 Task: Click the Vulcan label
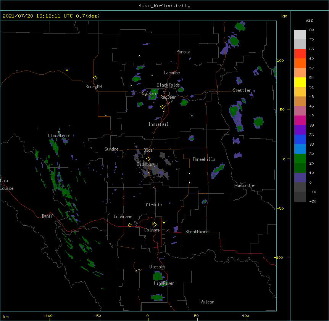pyautogui.click(x=207, y=302)
